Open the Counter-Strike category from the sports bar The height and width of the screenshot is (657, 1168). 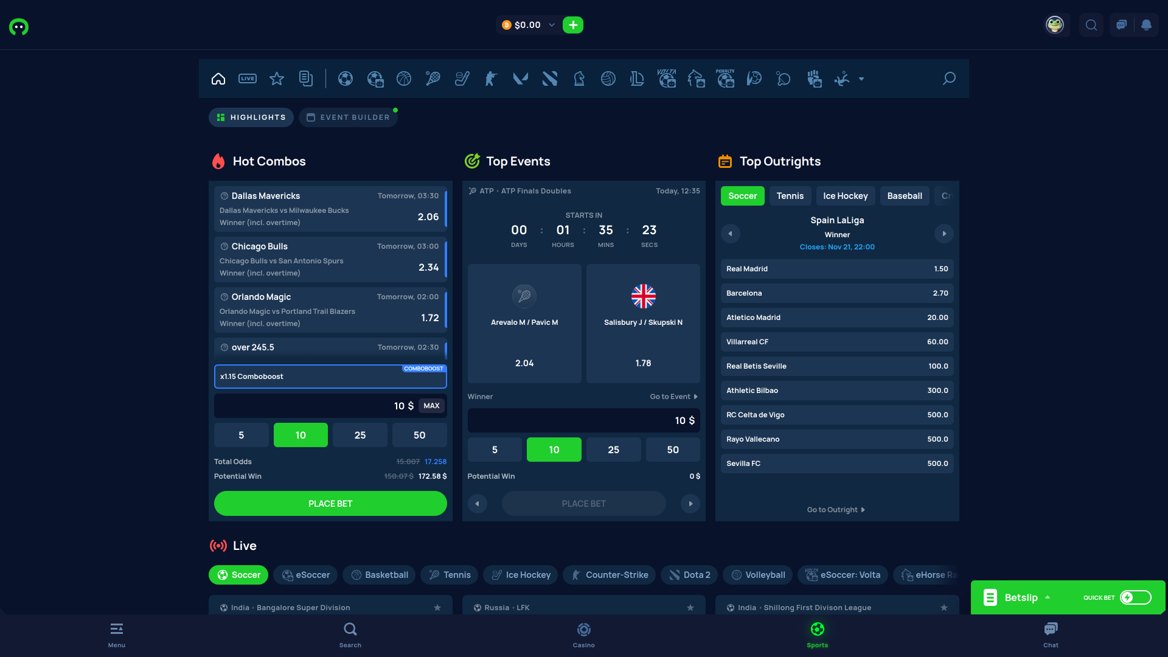pos(491,78)
